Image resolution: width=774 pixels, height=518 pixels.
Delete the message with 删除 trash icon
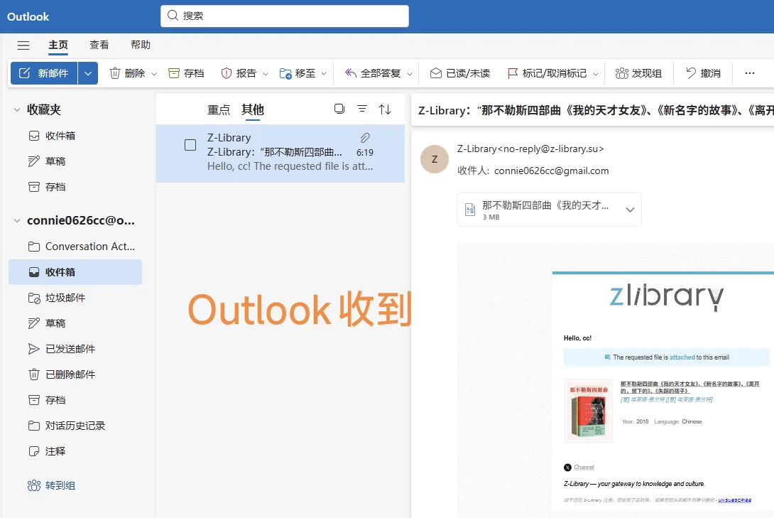[x=127, y=73]
